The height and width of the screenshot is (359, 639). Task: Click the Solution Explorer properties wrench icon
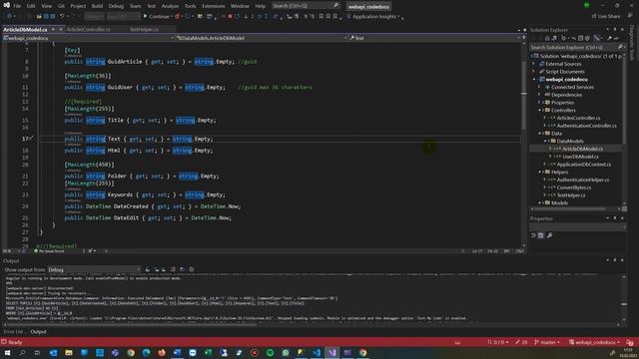pyautogui.click(x=609, y=38)
